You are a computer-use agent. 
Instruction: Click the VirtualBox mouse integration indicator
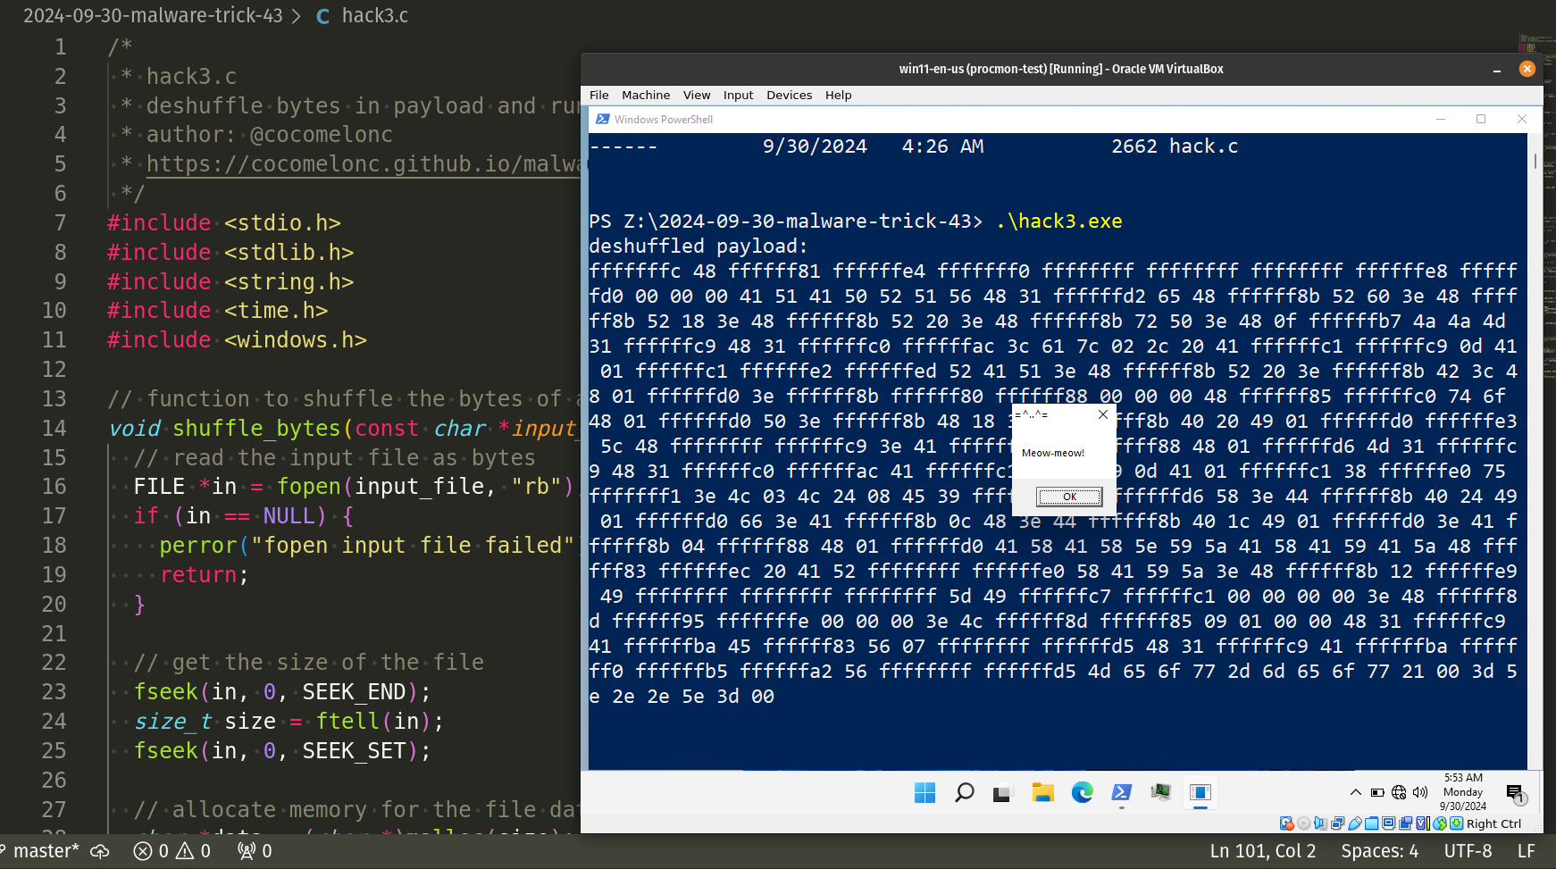(1440, 823)
